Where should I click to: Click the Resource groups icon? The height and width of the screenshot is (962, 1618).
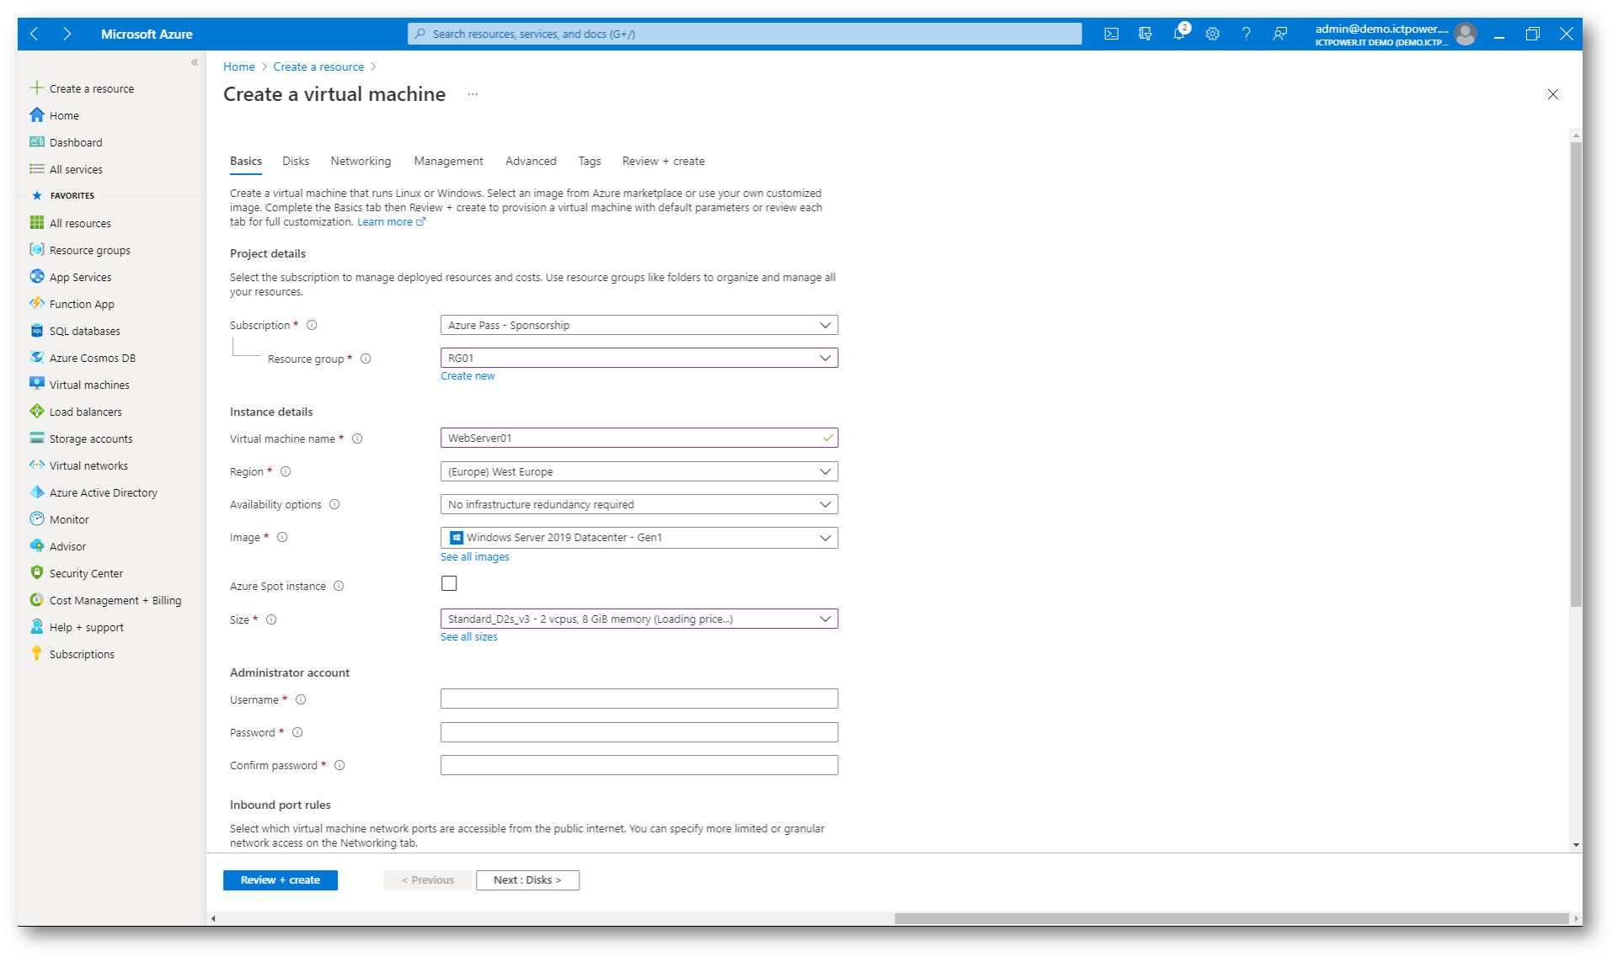point(37,249)
